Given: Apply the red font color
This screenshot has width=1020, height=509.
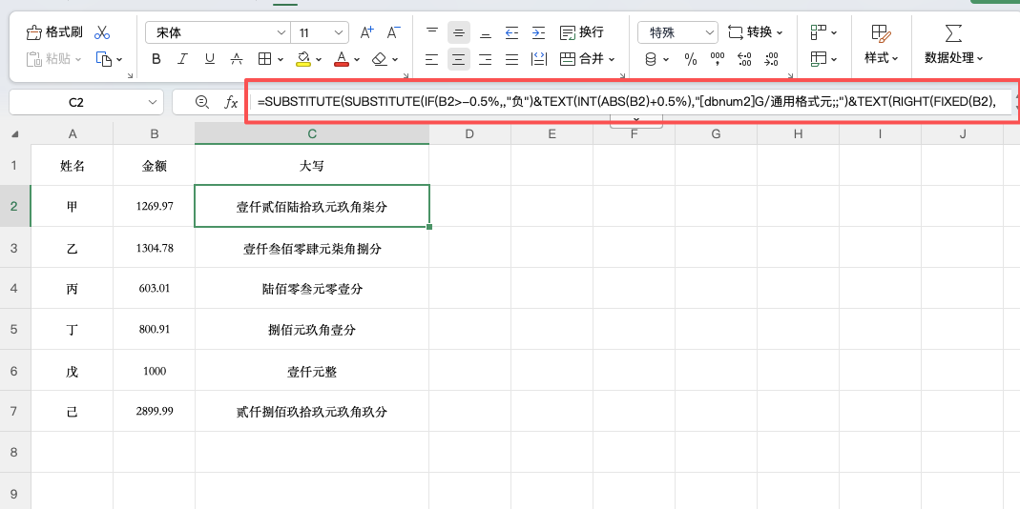Looking at the screenshot, I should [342, 59].
